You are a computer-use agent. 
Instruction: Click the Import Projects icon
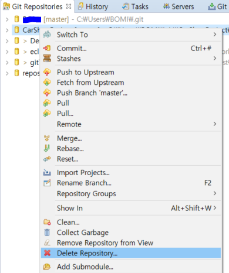click(x=47, y=172)
